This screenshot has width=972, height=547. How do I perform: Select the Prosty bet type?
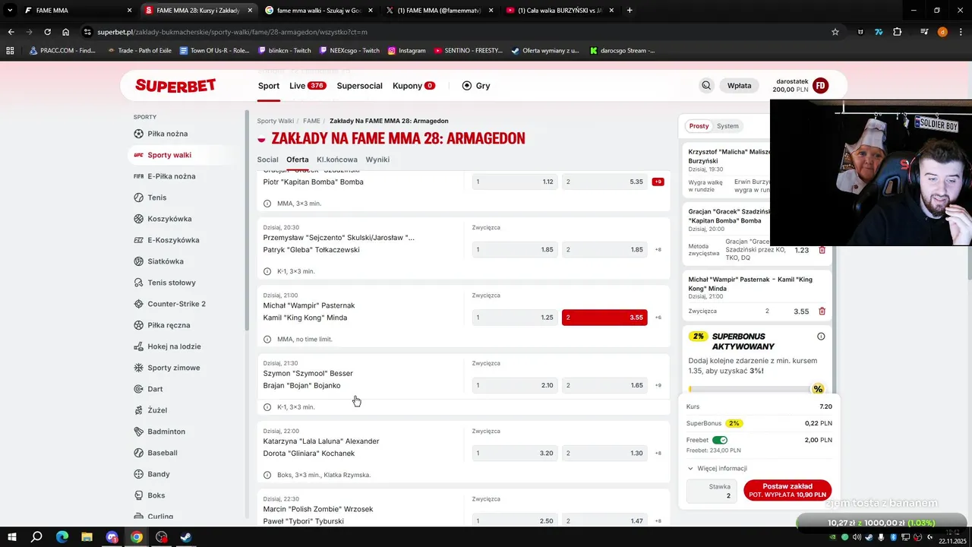coord(699,126)
